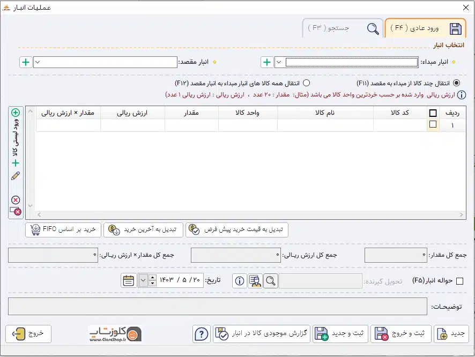Image resolution: width=475 pixels, height=357 pixels.
Task: Toggle the select-all checkbox in table header
Action: 433,113
